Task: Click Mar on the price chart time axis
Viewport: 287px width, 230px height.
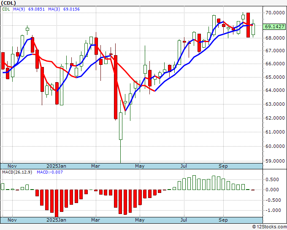Action: (x=96, y=166)
